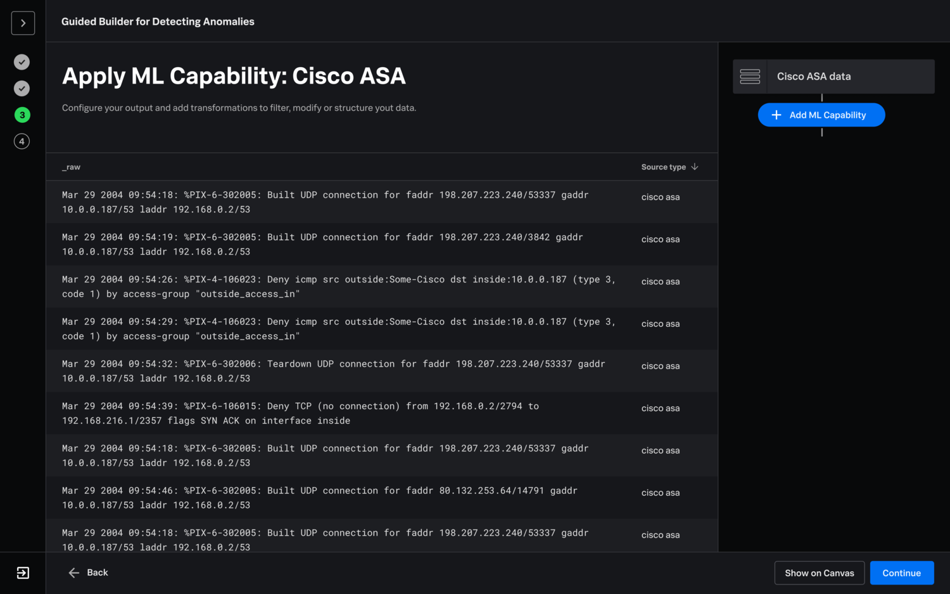Click the plus icon in Add ML Capability

(x=776, y=115)
